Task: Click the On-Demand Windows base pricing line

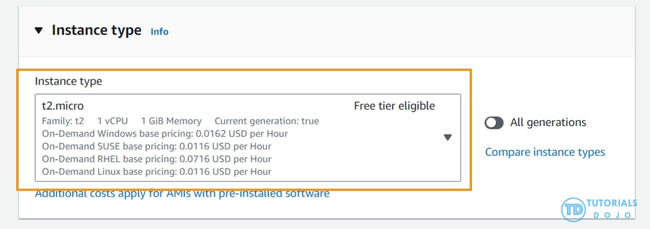Action: (165, 134)
